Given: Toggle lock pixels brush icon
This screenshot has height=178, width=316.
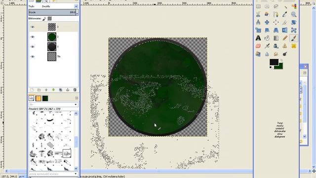Looking at the screenshot, I should click(44, 19).
